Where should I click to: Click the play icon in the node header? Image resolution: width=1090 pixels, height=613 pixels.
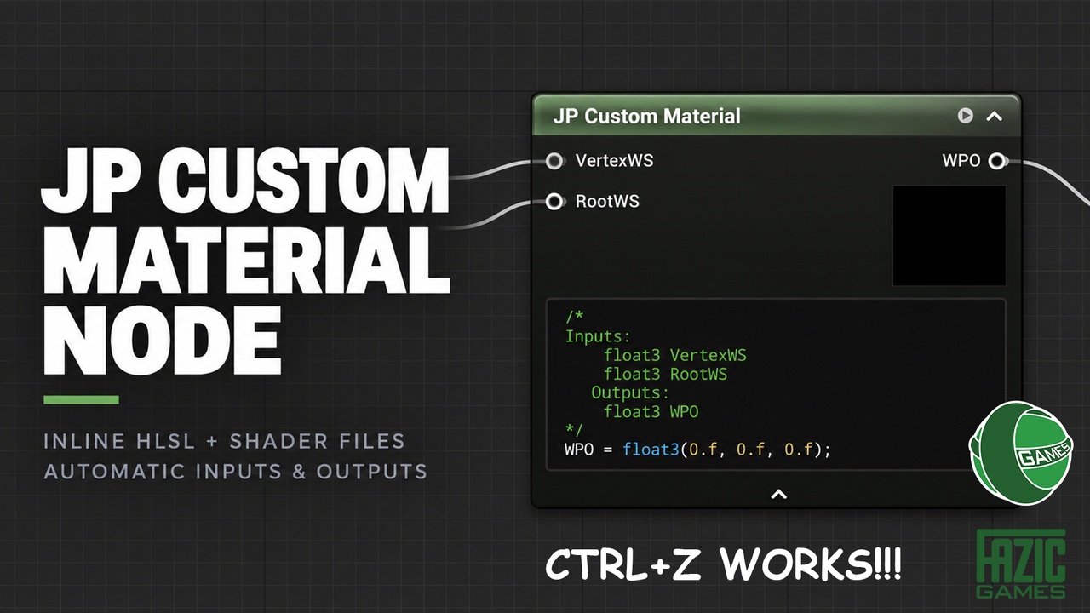tap(965, 115)
